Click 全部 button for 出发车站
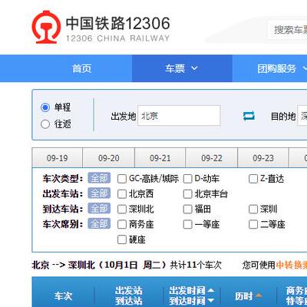The image size is (307, 307). [99, 193]
